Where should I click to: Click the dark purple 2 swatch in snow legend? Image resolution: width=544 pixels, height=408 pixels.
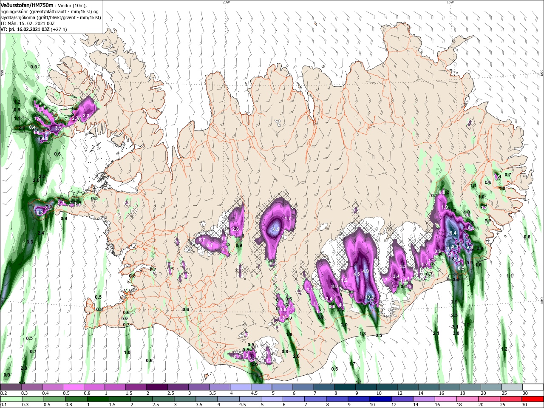click(156, 387)
